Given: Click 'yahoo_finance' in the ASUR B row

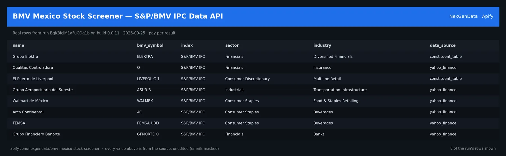Looking at the screenshot, I should click(x=443, y=90).
